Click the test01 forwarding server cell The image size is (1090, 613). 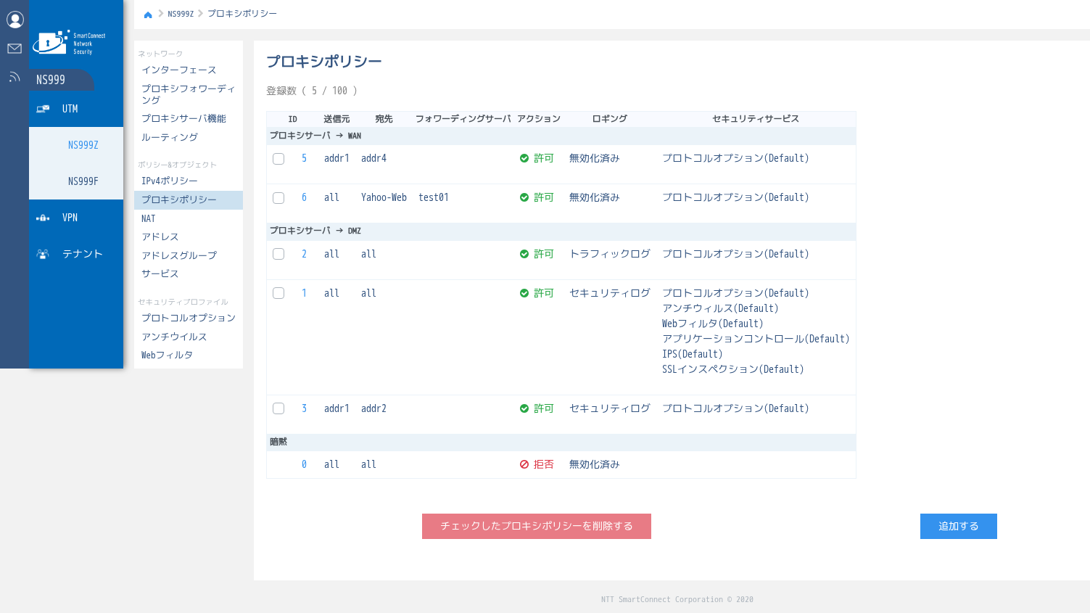(x=434, y=197)
